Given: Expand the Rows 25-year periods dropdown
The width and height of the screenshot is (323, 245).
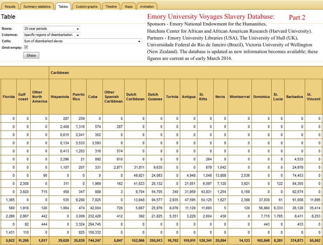Looking at the screenshot, I should [x=51, y=29].
